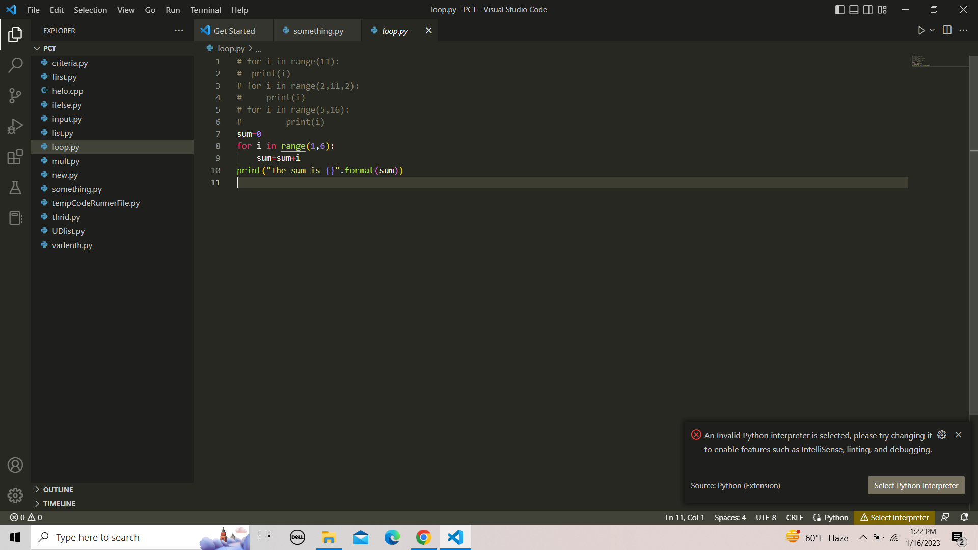Open the Testing flask view
The height and width of the screenshot is (550, 978).
pyautogui.click(x=15, y=187)
